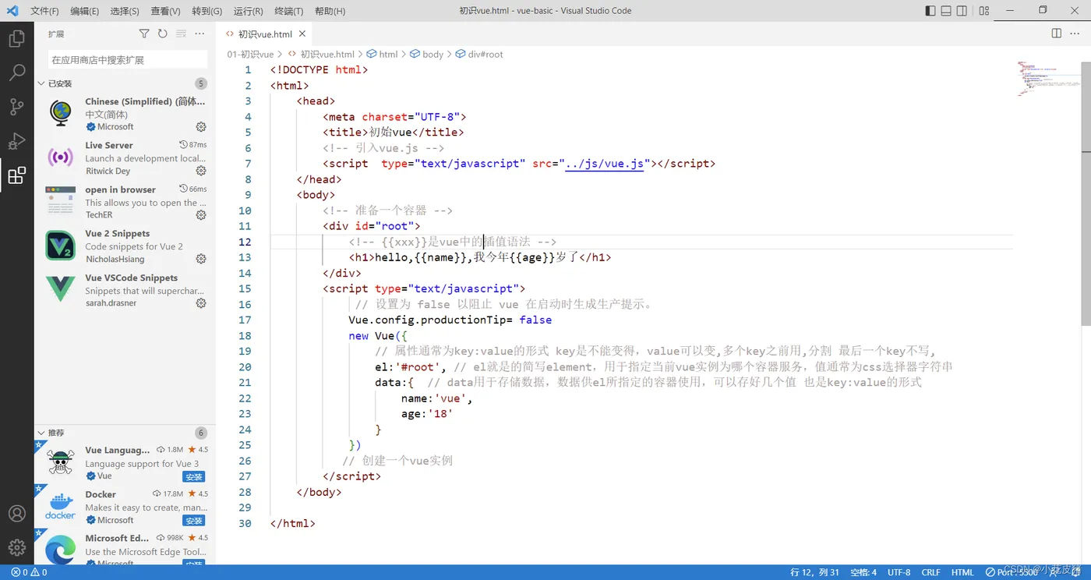The image size is (1091, 580).
Task: Open the Extensions view in activity bar
Action: coord(16,175)
